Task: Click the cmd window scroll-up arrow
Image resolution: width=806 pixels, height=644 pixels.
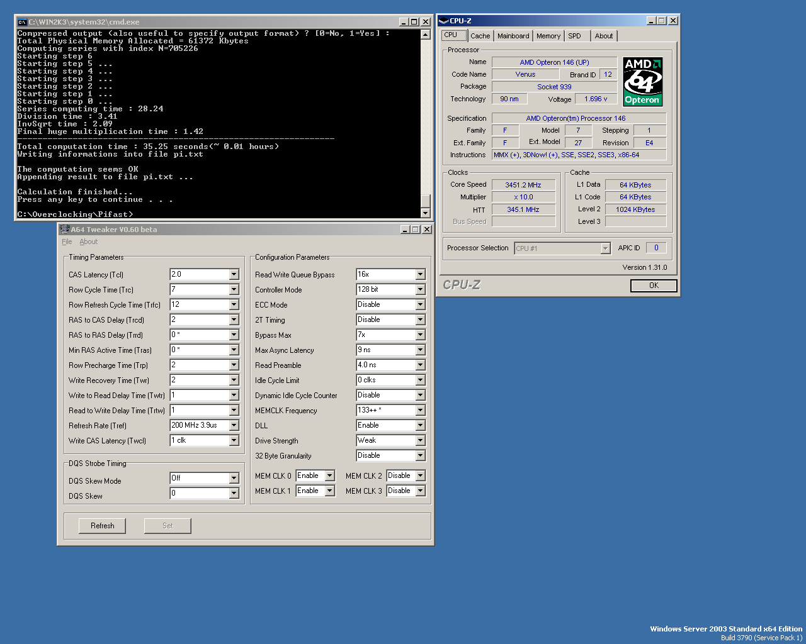Action: coord(426,35)
